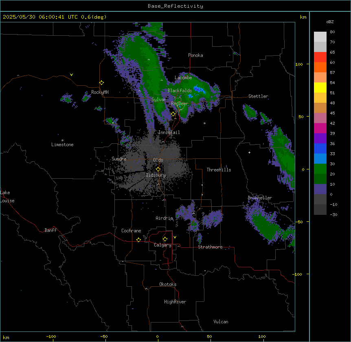Click the blue high-reflectivity core east of Blackfalds
The width and height of the screenshot is (351, 342).
click(199, 89)
